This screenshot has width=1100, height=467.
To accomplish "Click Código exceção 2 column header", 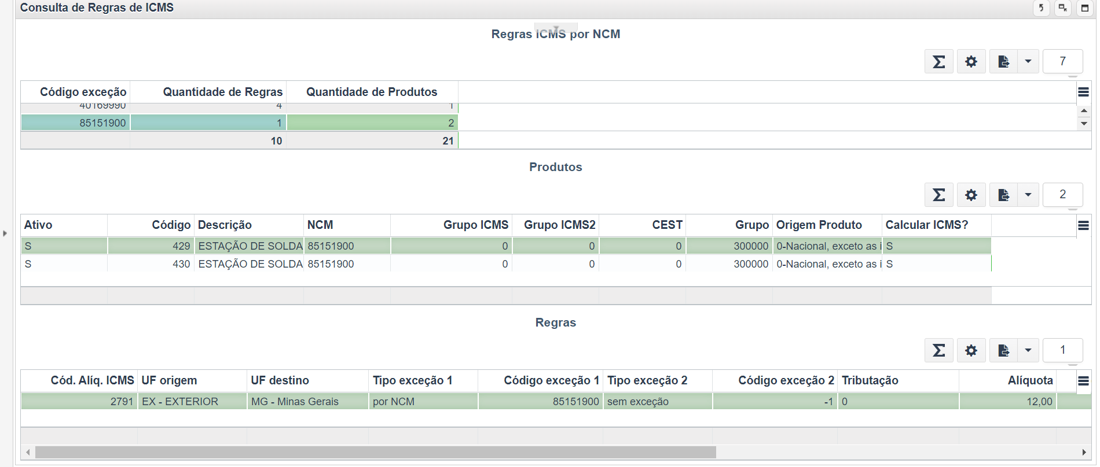I will 775,380.
